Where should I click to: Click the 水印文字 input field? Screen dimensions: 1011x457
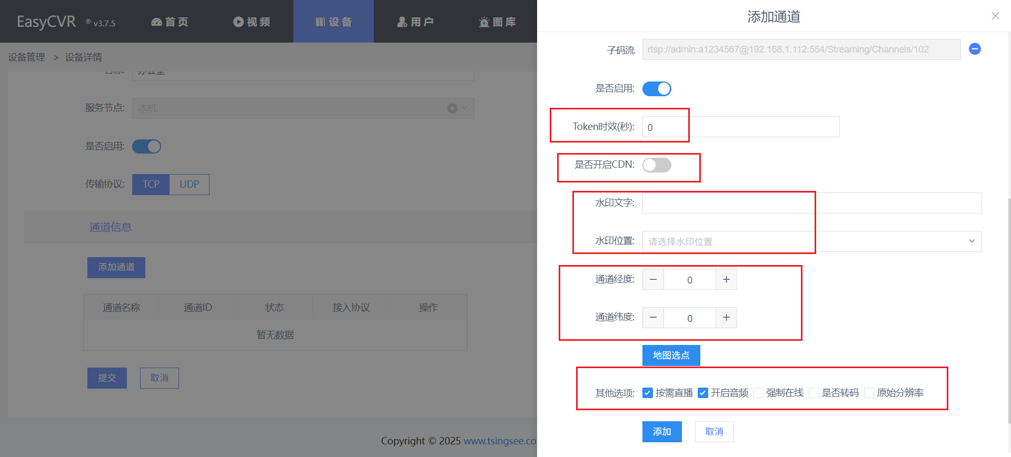point(812,203)
